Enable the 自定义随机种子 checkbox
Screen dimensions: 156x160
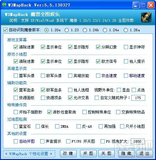pos(97,98)
